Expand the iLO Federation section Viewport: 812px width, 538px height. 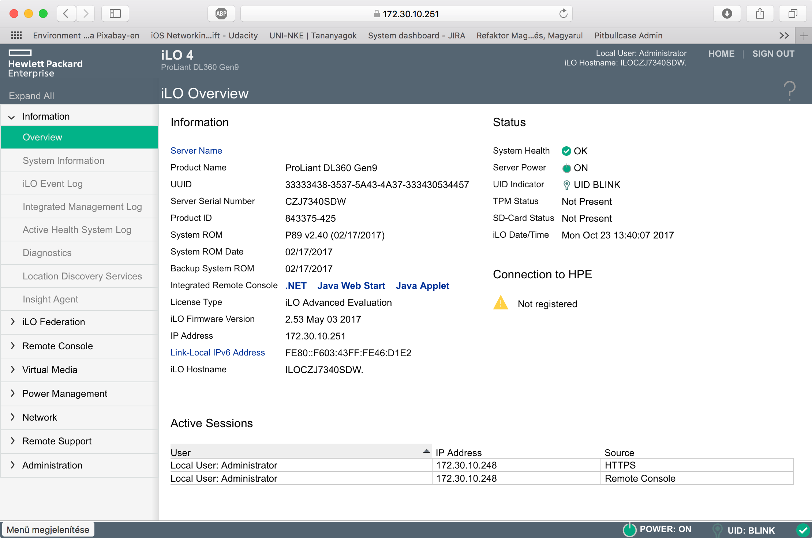(x=12, y=322)
